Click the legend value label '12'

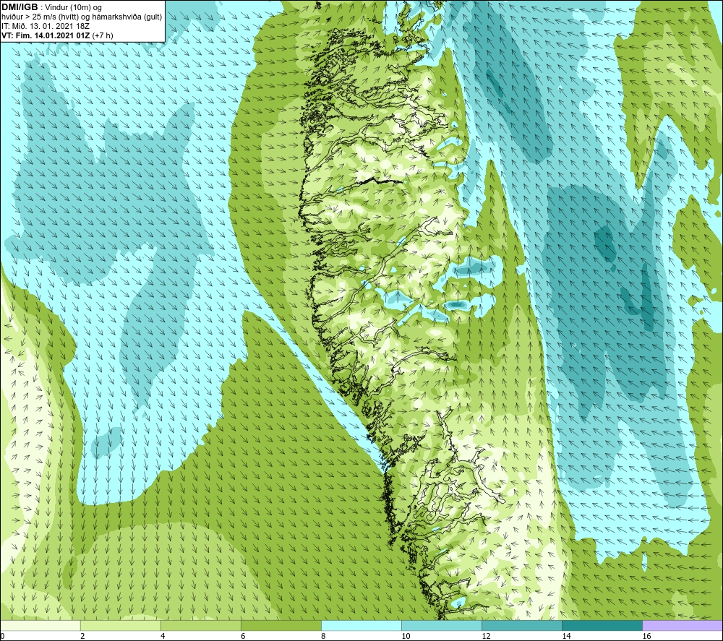click(x=486, y=637)
